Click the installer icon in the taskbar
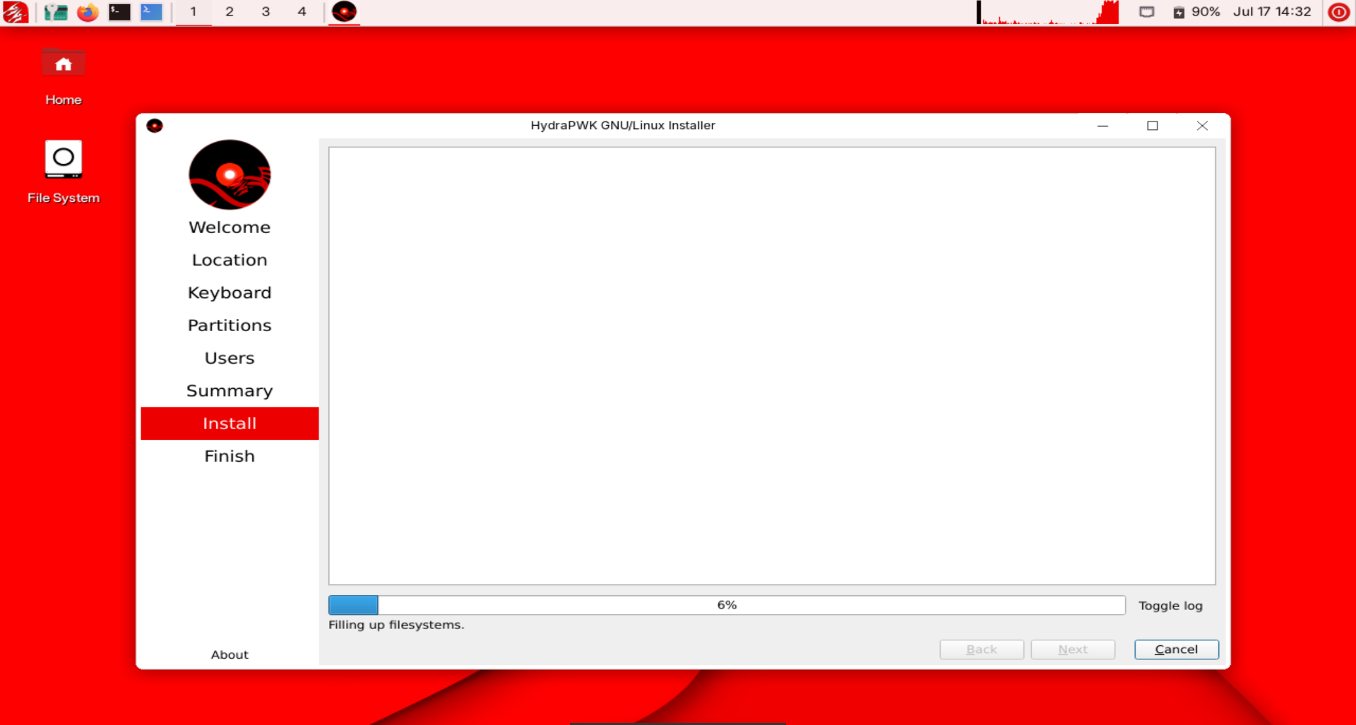 point(344,12)
